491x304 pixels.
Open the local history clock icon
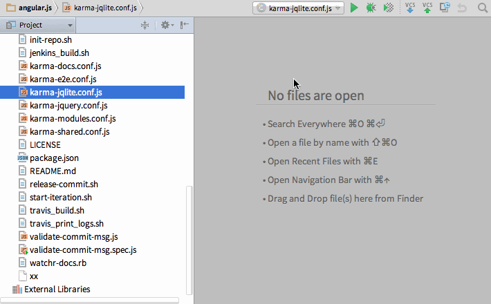click(x=445, y=8)
